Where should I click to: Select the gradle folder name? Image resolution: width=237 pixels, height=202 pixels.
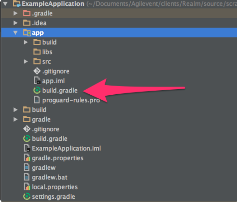click(41, 120)
